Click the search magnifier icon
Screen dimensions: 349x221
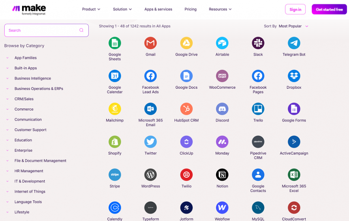[x=81, y=30]
